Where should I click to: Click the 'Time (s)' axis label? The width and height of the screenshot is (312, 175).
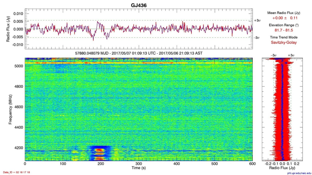[x=139, y=168]
